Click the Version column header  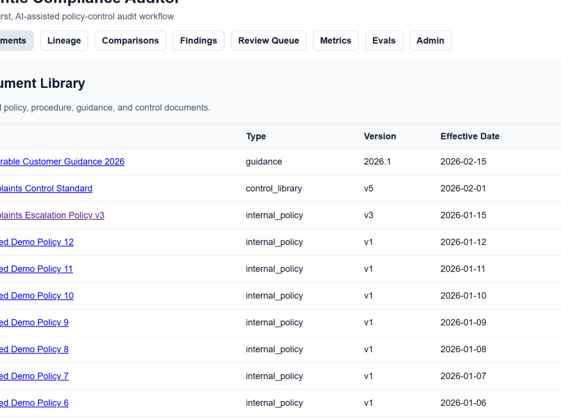(380, 136)
